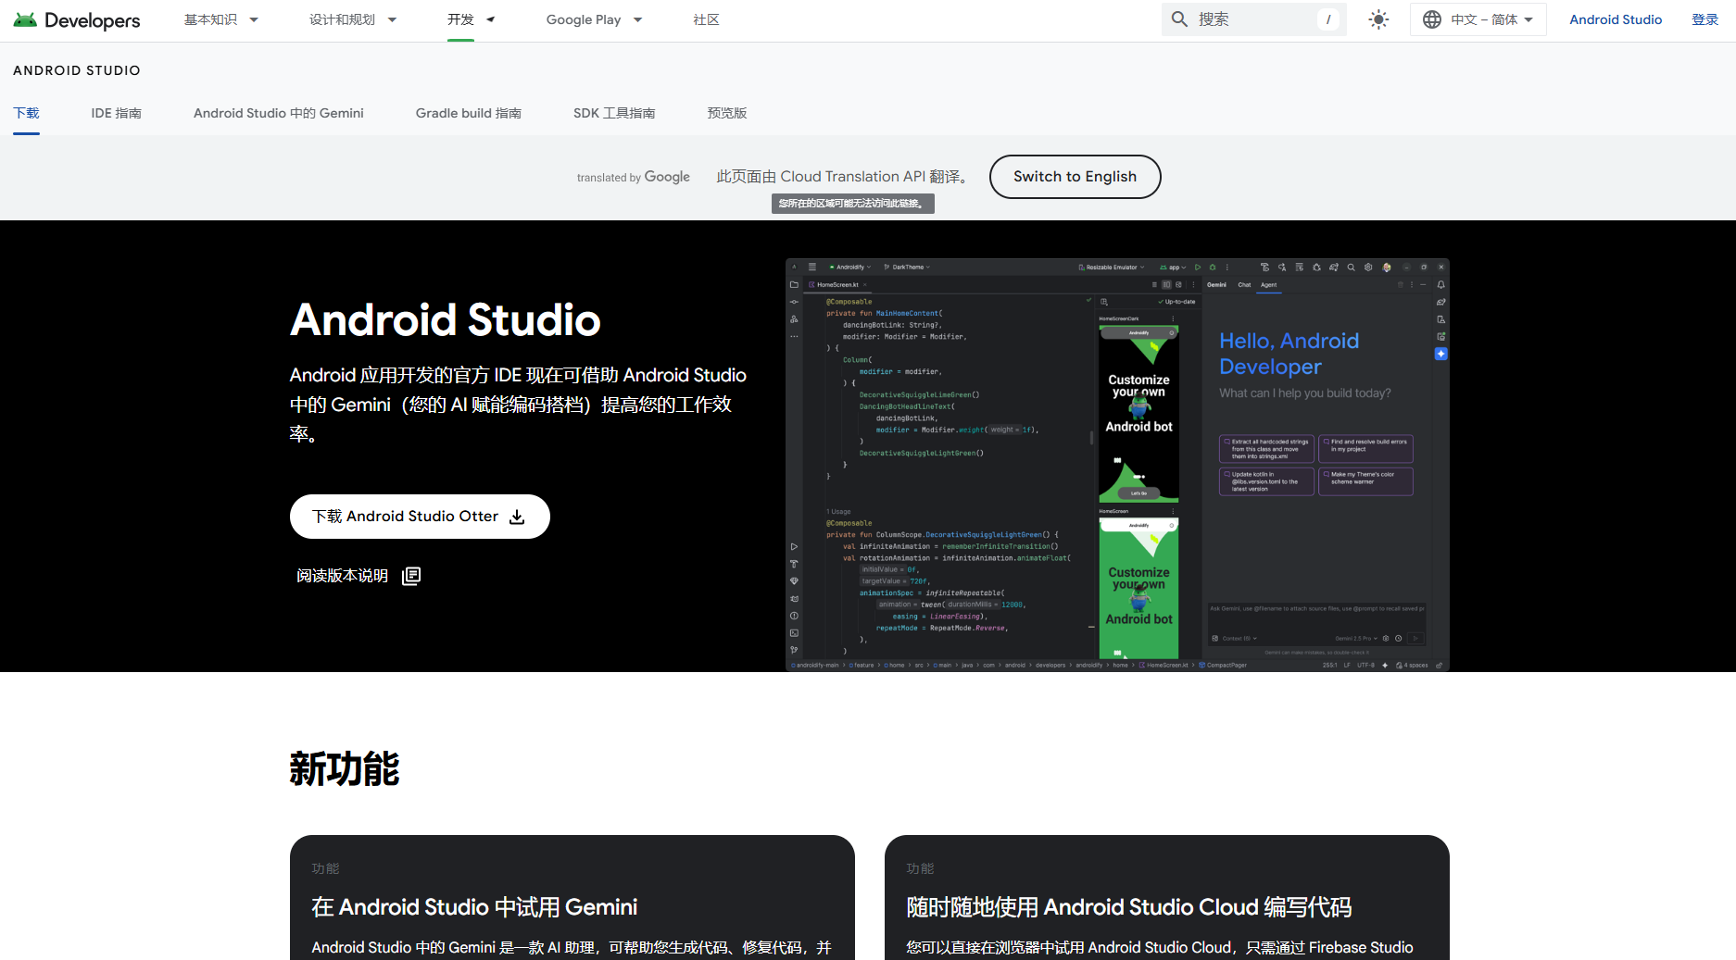Open the Gradle build 指南 tab
1736x960 pixels.
click(468, 113)
